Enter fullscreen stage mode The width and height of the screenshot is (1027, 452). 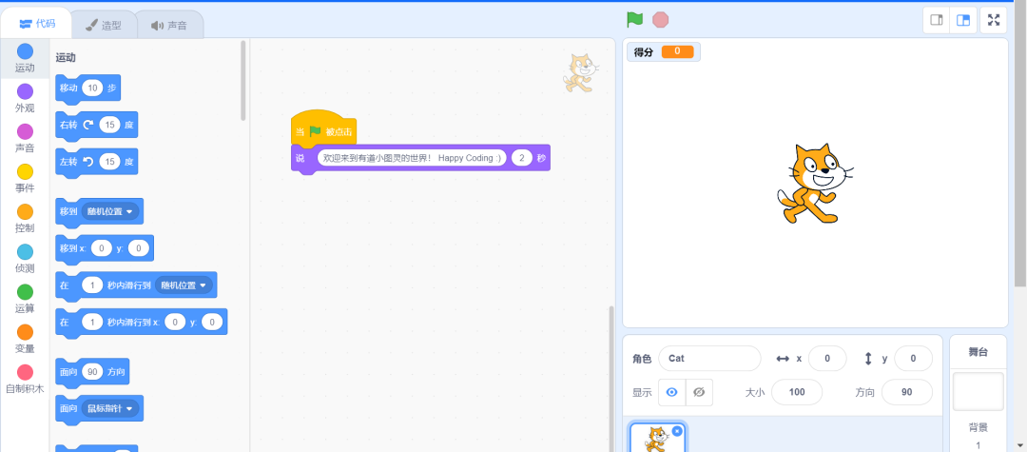[x=994, y=20]
